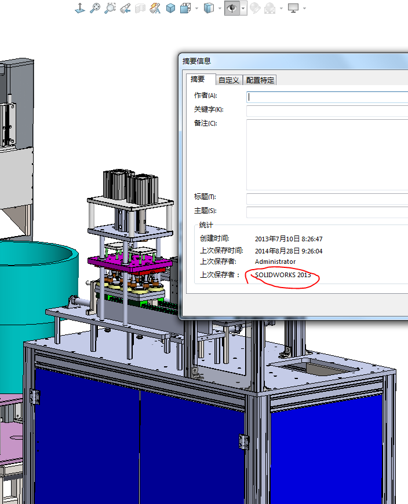408x504 pixels.
Task: Open dropdown arrow beside the eye icon
Action: pyautogui.click(x=243, y=8)
